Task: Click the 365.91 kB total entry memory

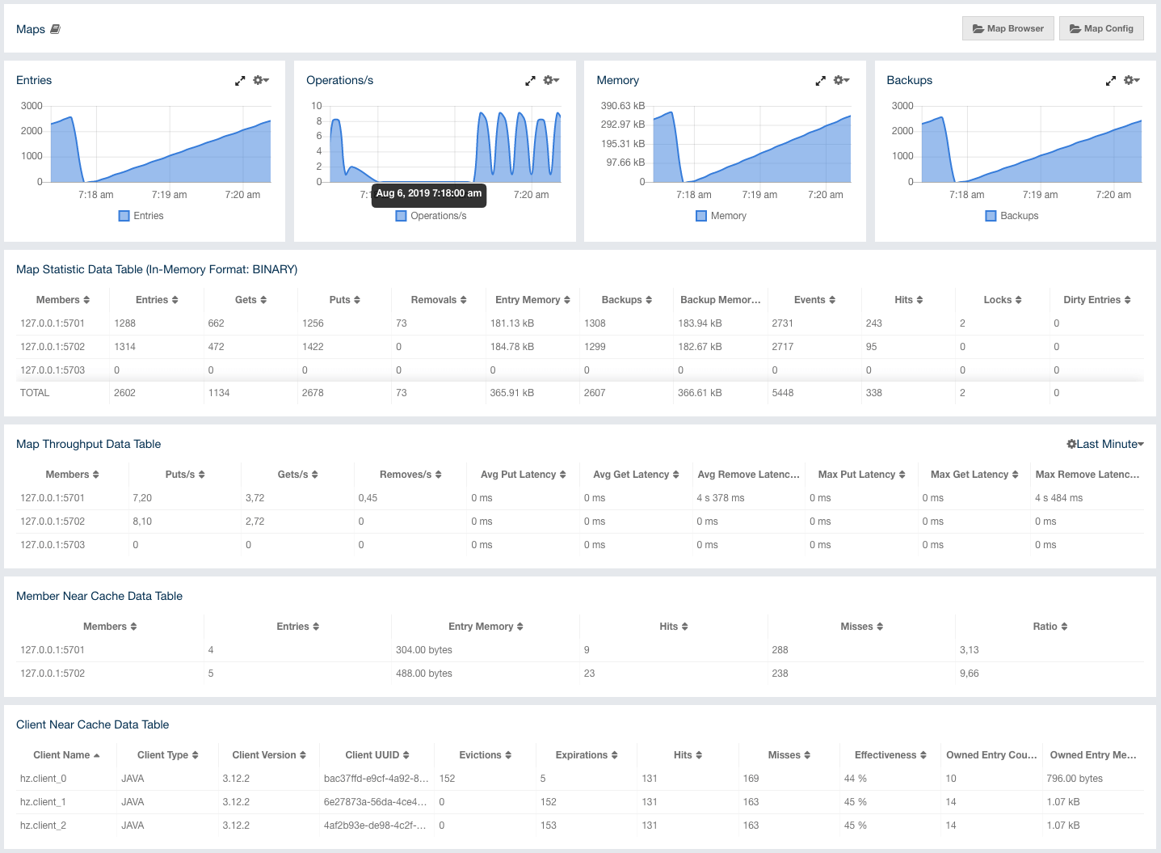Action: 511,393
